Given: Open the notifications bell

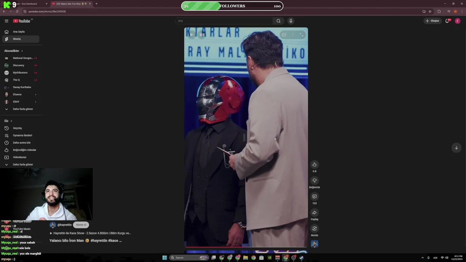Looking at the screenshot, I should click(x=447, y=21).
